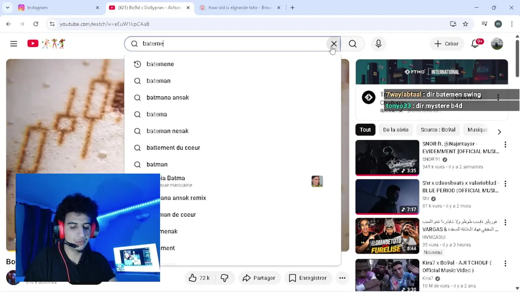
Task: Reload the page
Action: click(x=36, y=24)
